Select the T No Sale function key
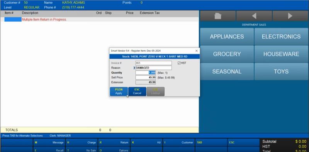309x152 pixels. pyautogui.click(x=81, y=149)
